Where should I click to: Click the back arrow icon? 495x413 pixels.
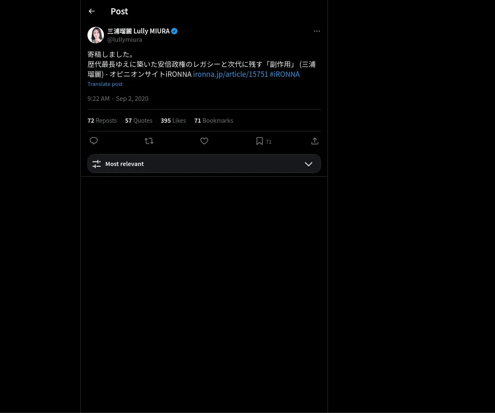click(x=92, y=12)
